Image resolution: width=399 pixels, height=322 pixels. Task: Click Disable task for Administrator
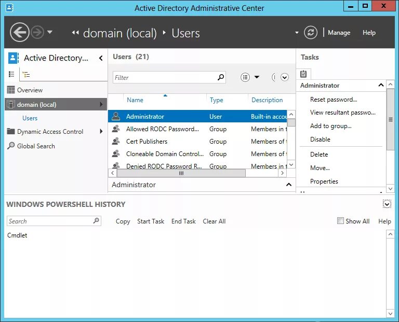(x=320, y=139)
